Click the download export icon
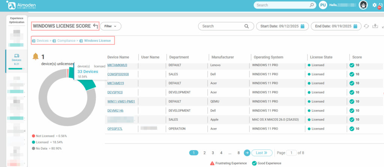Viewport: 384px width, 167px height. click(x=375, y=26)
